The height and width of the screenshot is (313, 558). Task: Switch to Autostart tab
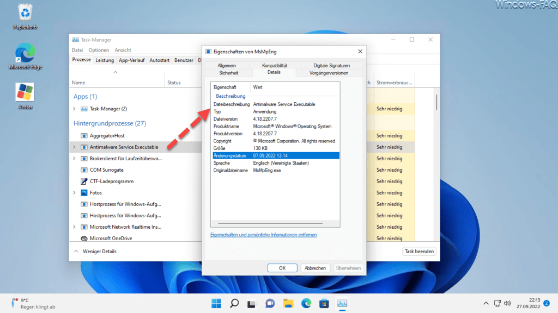tap(160, 60)
